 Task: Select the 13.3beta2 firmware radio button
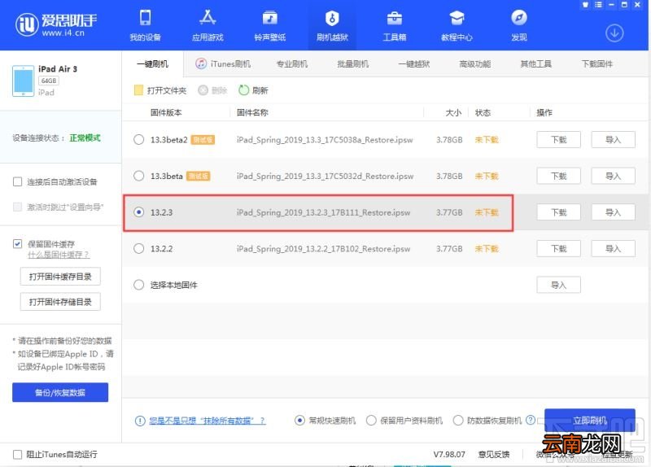(138, 139)
